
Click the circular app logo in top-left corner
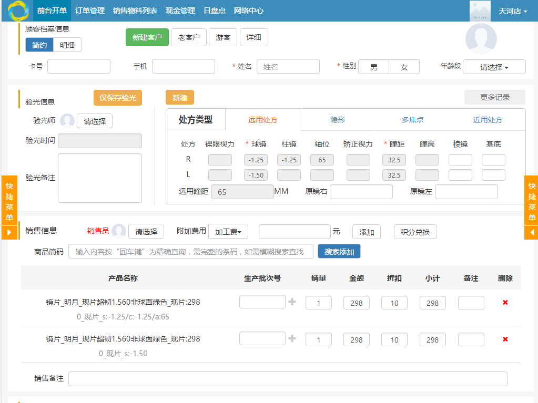18,11
